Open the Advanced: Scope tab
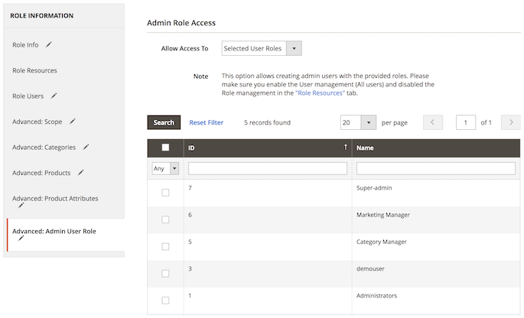Viewport: 524px width, 318px height. [x=37, y=122]
